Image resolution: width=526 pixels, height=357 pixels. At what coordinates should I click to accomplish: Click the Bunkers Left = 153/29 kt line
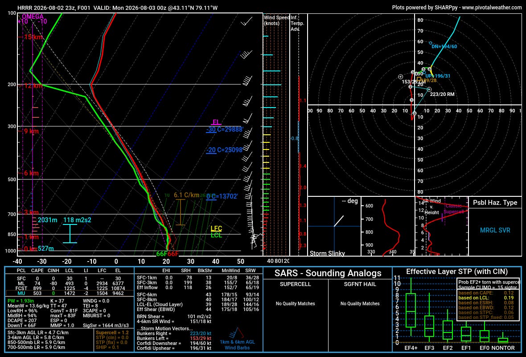[x=174, y=338]
